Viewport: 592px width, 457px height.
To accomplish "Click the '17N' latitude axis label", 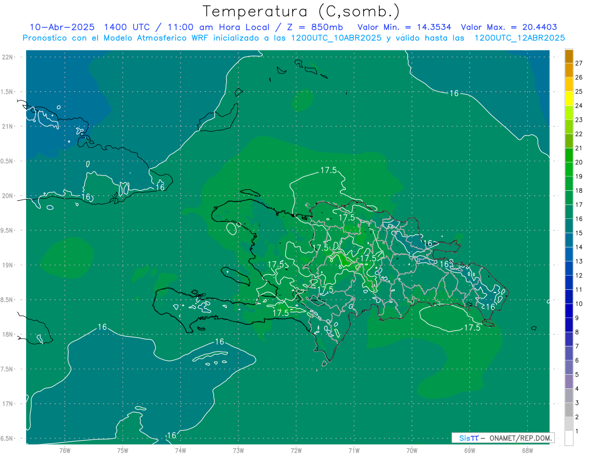I will [x=8, y=404].
